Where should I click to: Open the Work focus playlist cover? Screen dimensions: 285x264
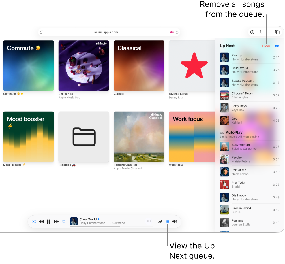tap(192, 137)
